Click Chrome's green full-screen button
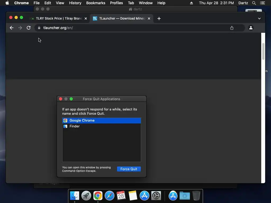Screen dimensions: 271x203 (21, 17)
